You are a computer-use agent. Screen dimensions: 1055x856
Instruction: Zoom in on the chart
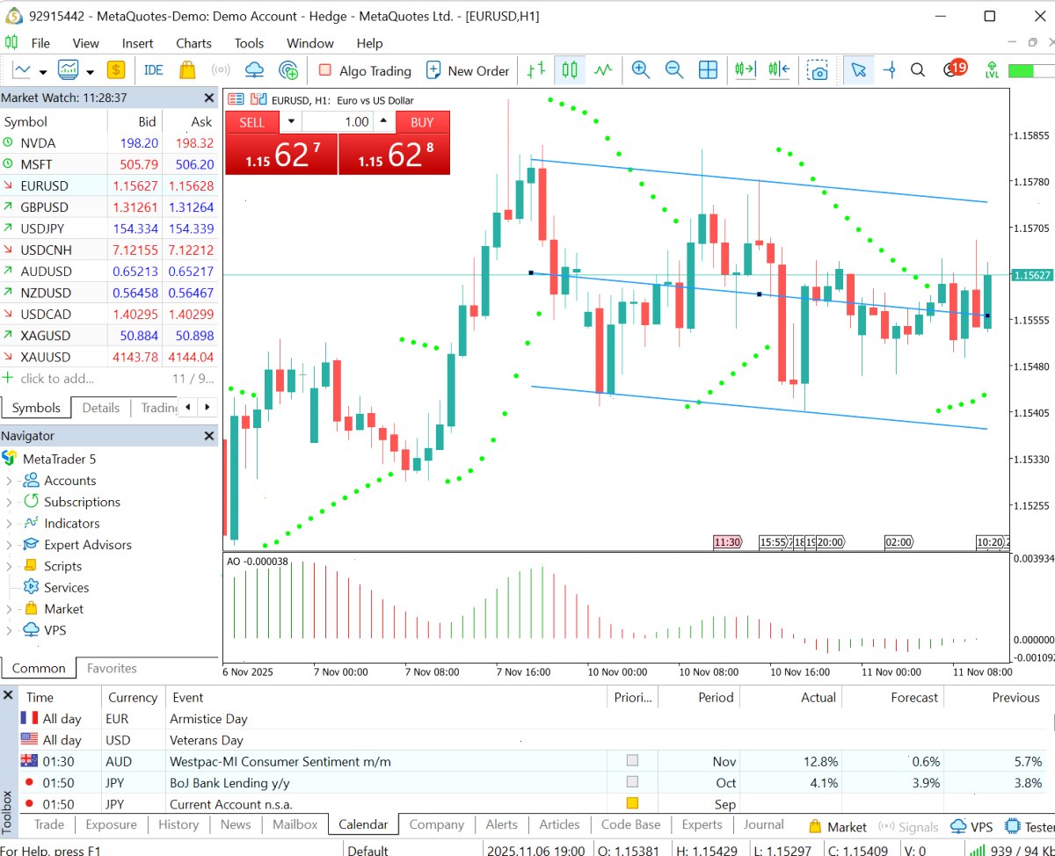[641, 70]
